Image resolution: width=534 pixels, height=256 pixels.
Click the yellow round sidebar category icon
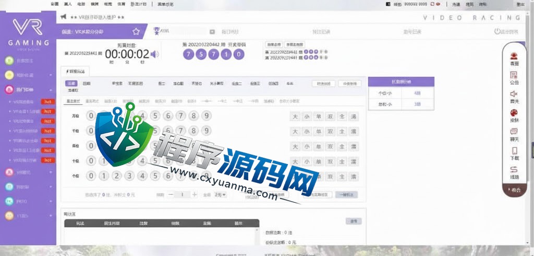click(9, 75)
